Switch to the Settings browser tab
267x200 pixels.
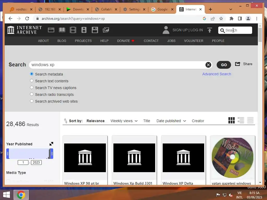pyautogui.click(x=134, y=9)
